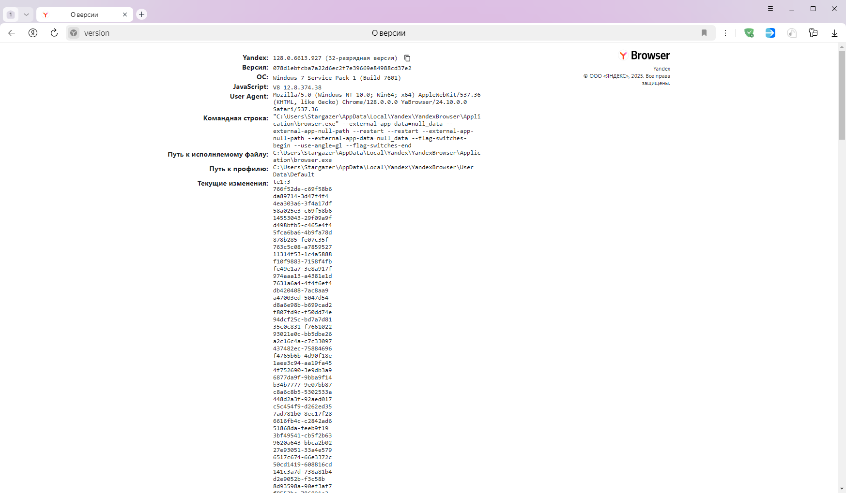Viewport: 846px width, 493px height.
Task: Maximize the browser window
Action: (813, 9)
